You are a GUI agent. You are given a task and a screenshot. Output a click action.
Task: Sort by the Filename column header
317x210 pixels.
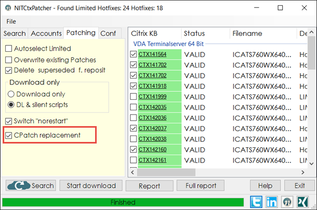click(x=263, y=33)
